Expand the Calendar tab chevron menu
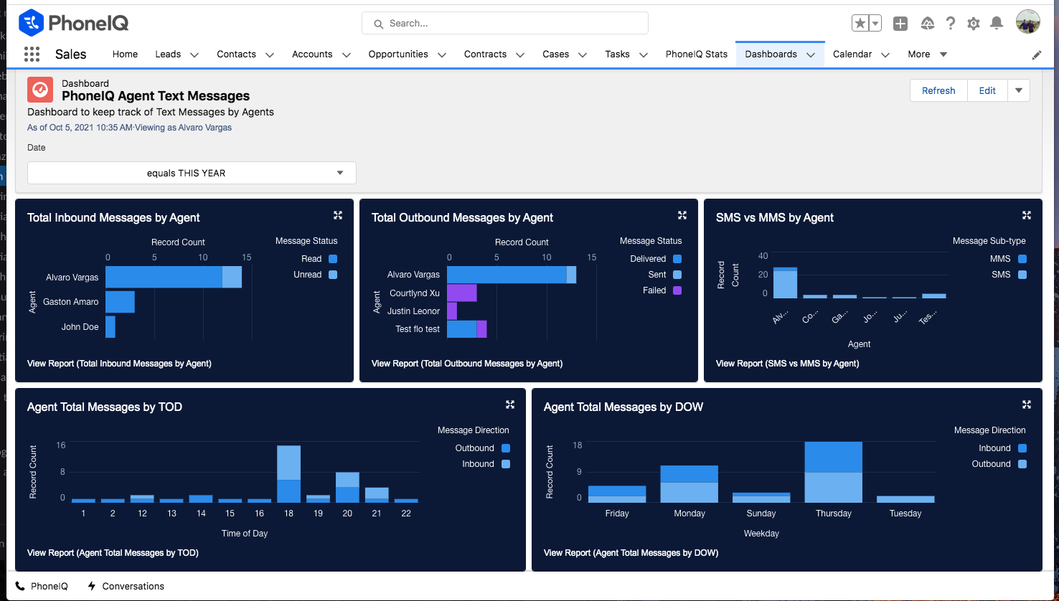This screenshot has height=601, width=1059. [x=885, y=55]
